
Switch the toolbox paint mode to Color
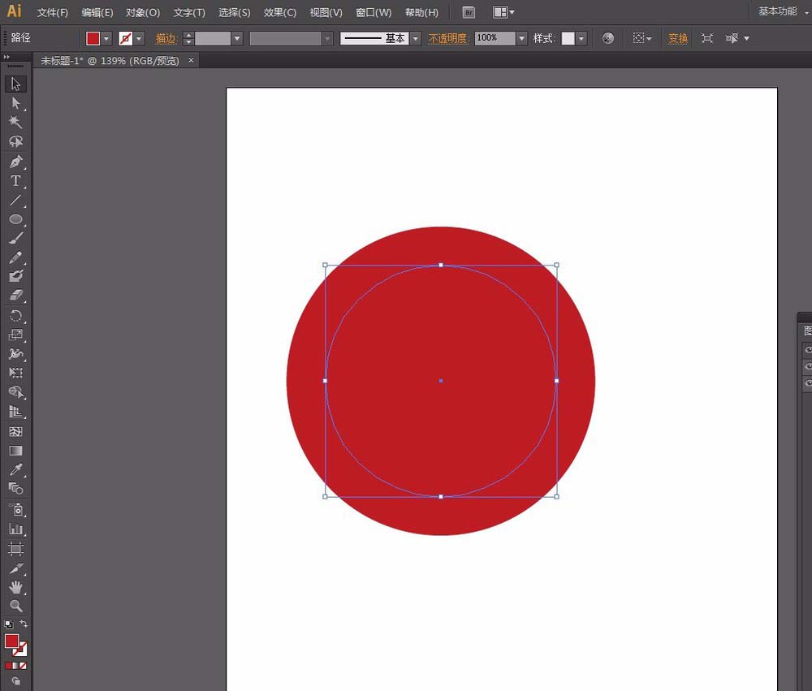point(8,666)
